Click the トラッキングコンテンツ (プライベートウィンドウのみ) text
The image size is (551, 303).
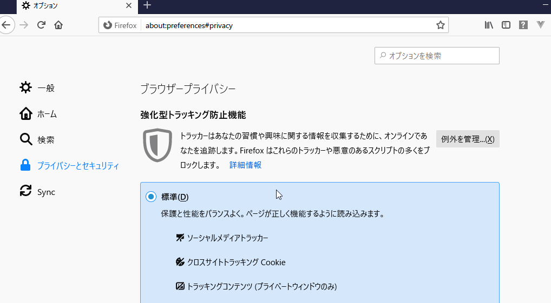[262, 286]
